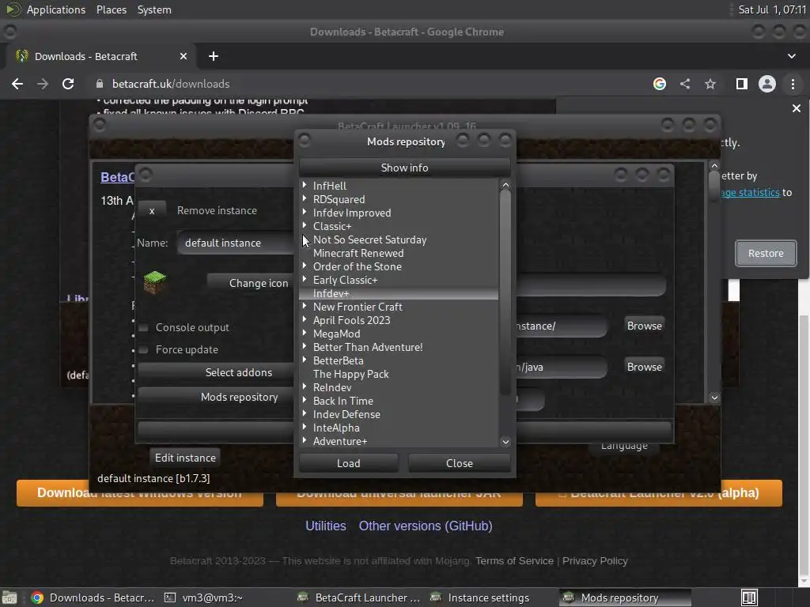
Task: Expand Order of the Stone entry
Action: click(305, 266)
